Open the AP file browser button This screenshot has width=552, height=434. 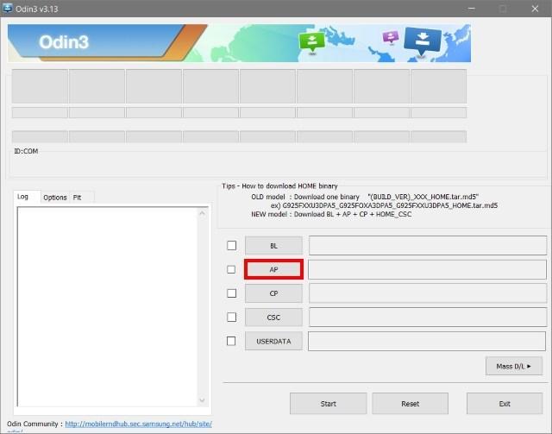(273, 269)
